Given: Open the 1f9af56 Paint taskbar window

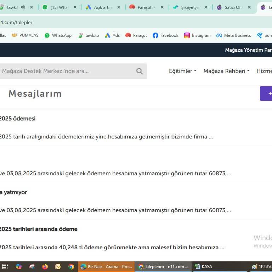Looking at the screenshot, I should [262, 267].
